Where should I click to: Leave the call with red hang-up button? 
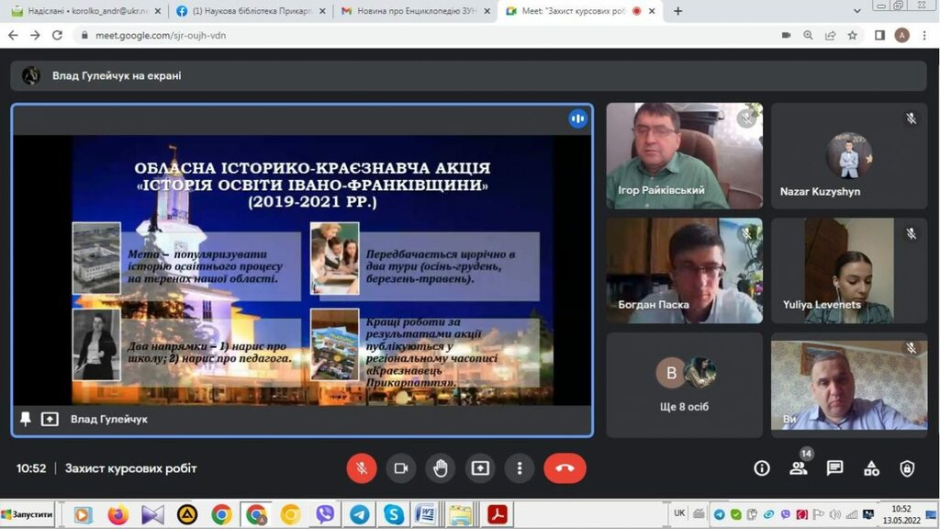[565, 468]
